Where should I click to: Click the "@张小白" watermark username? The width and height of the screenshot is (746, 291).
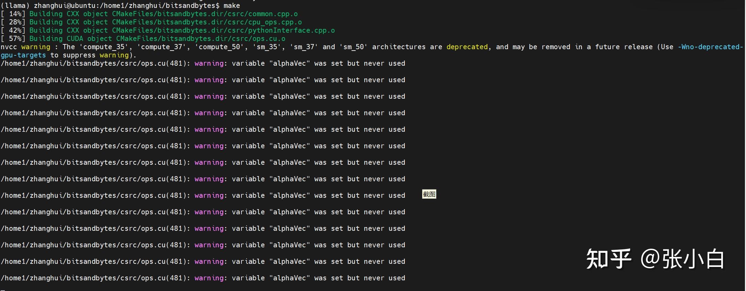[x=682, y=259]
